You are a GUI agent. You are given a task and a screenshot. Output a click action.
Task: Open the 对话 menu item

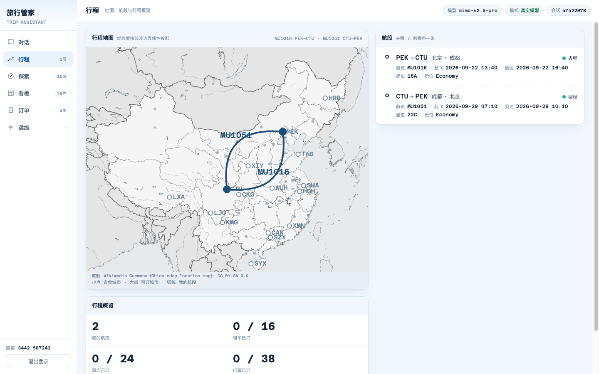tap(38, 42)
